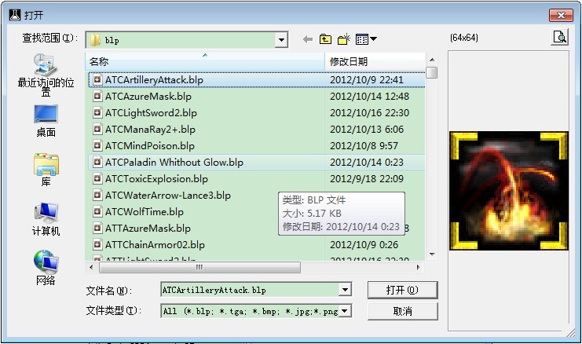
Task: Sort by Date modified (修改日期) column header
Action: [x=375, y=61]
